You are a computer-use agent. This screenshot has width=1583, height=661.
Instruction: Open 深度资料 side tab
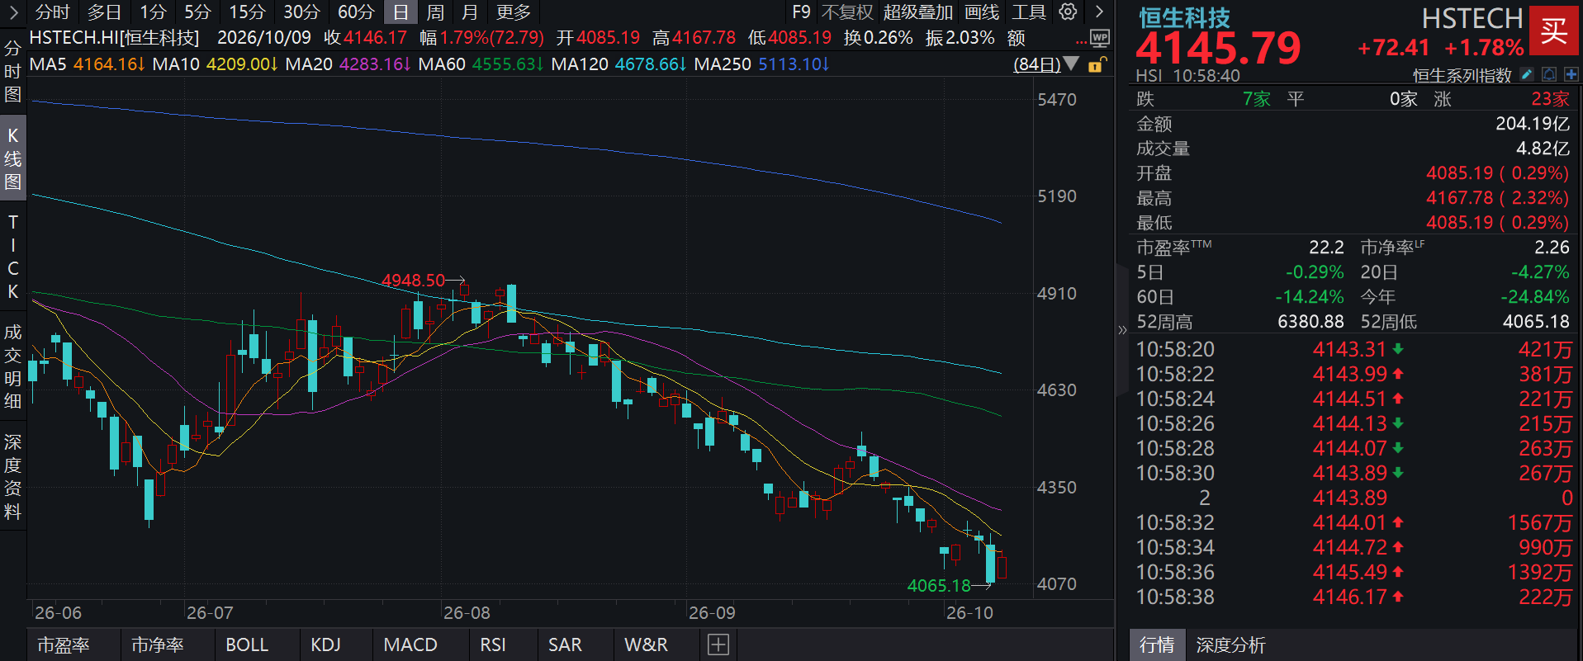coord(12,476)
